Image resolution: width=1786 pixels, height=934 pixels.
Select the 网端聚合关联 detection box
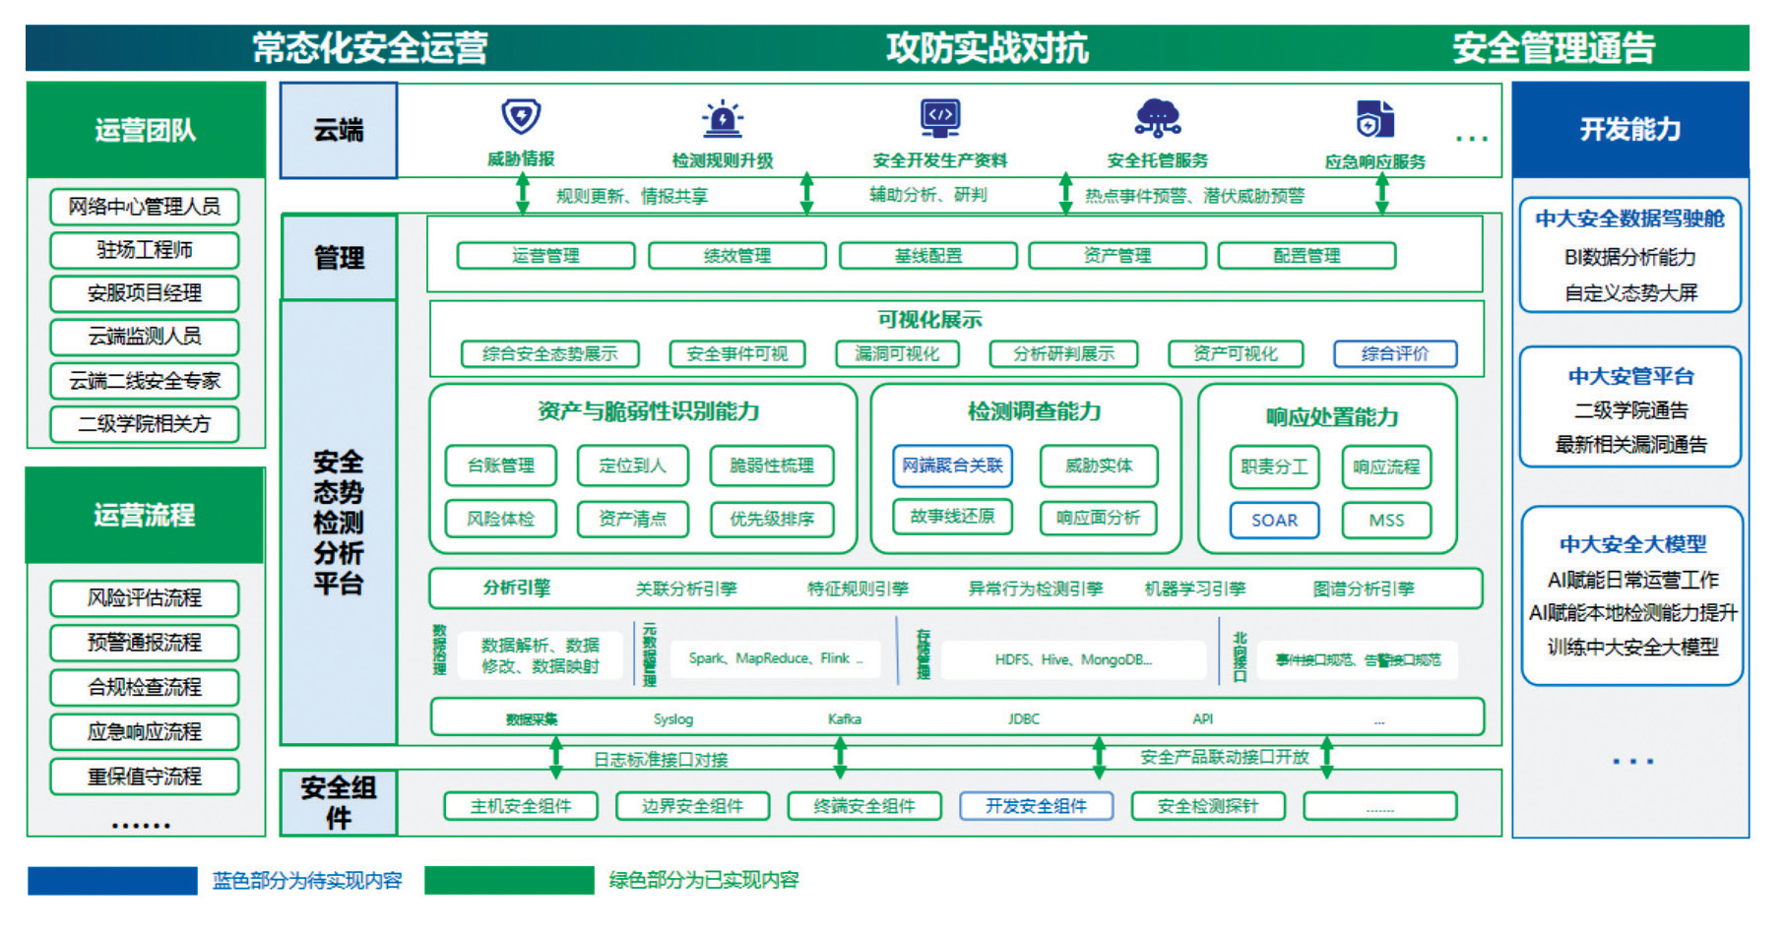952,466
